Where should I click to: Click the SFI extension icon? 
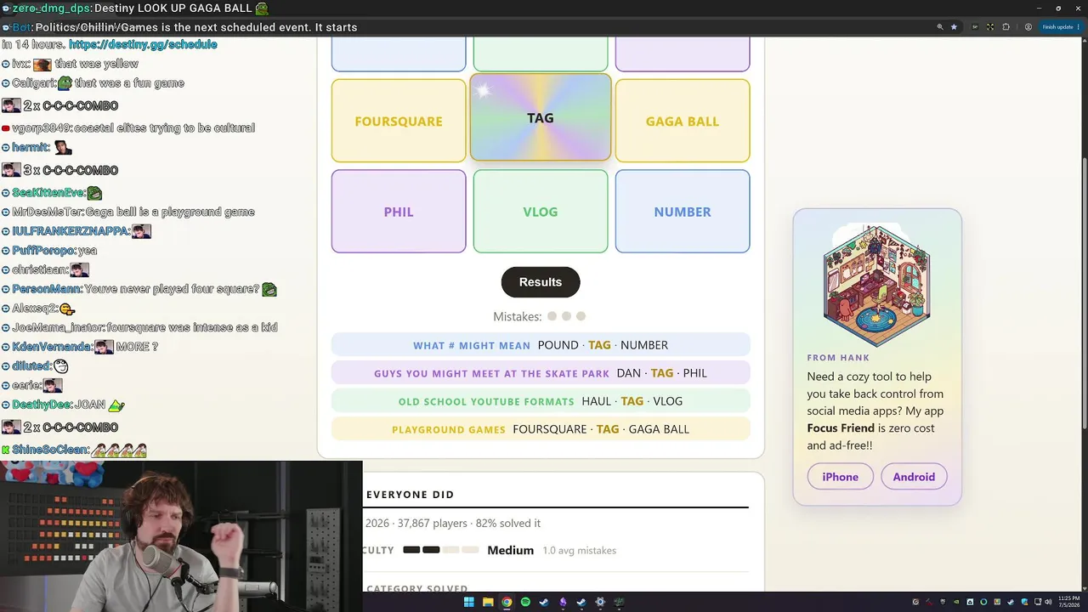click(975, 27)
